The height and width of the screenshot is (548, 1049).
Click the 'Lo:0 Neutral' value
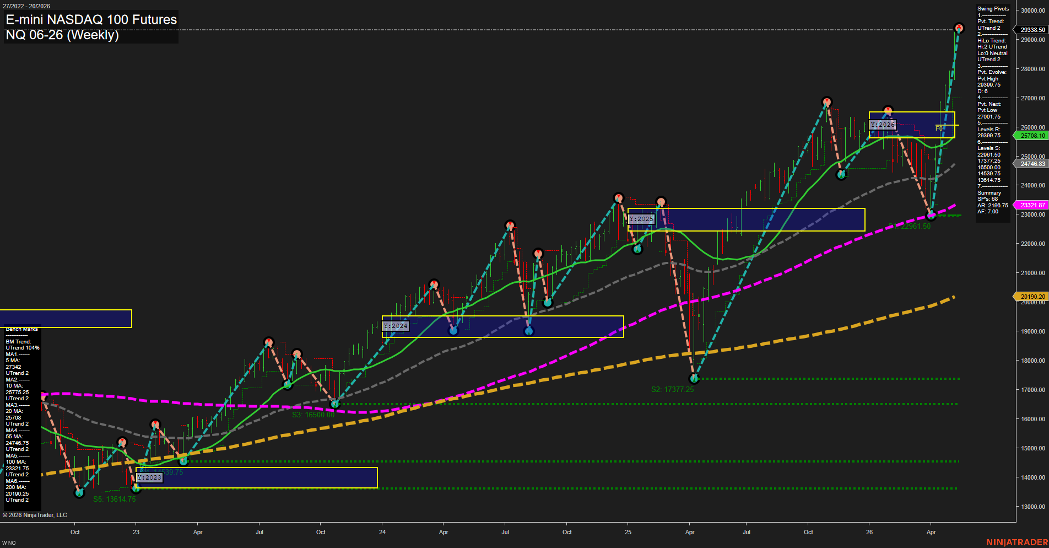pyautogui.click(x=992, y=53)
